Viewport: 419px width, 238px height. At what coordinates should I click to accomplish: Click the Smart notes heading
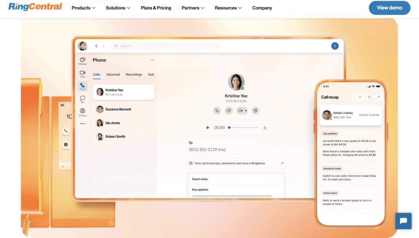(200, 179)
